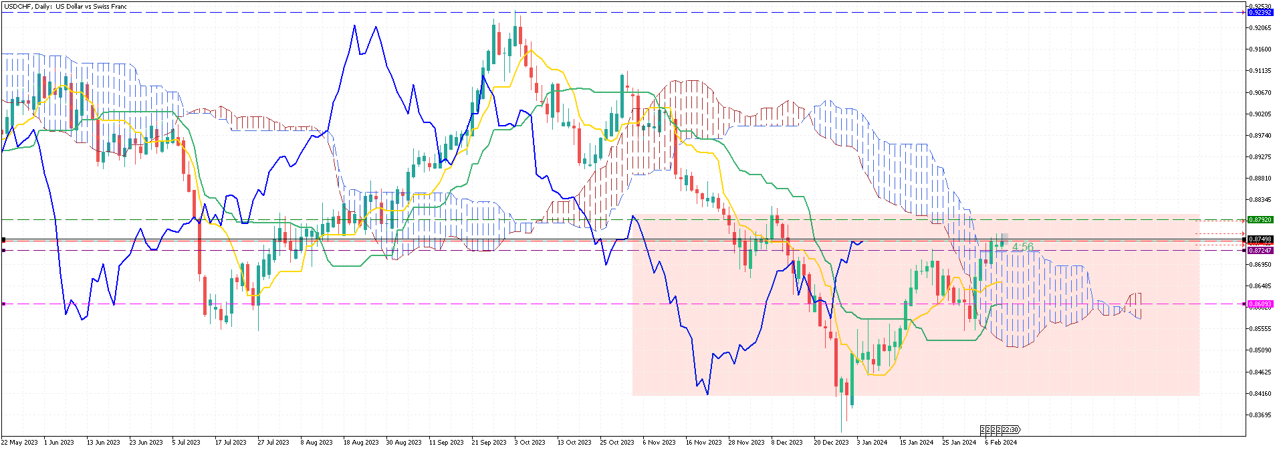Select the blue 0.92392 price label
1281x450 pixels.
point(1260,13)
